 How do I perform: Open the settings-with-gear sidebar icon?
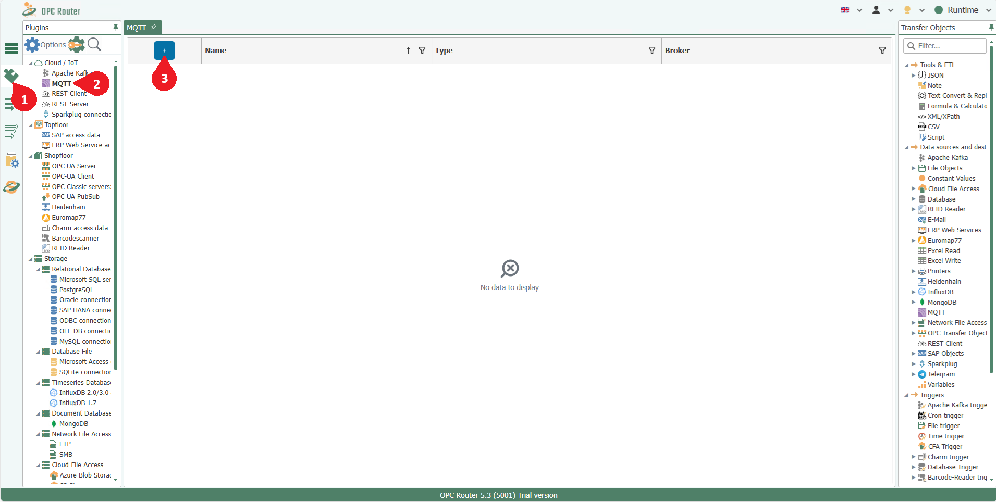pos(11,159)
